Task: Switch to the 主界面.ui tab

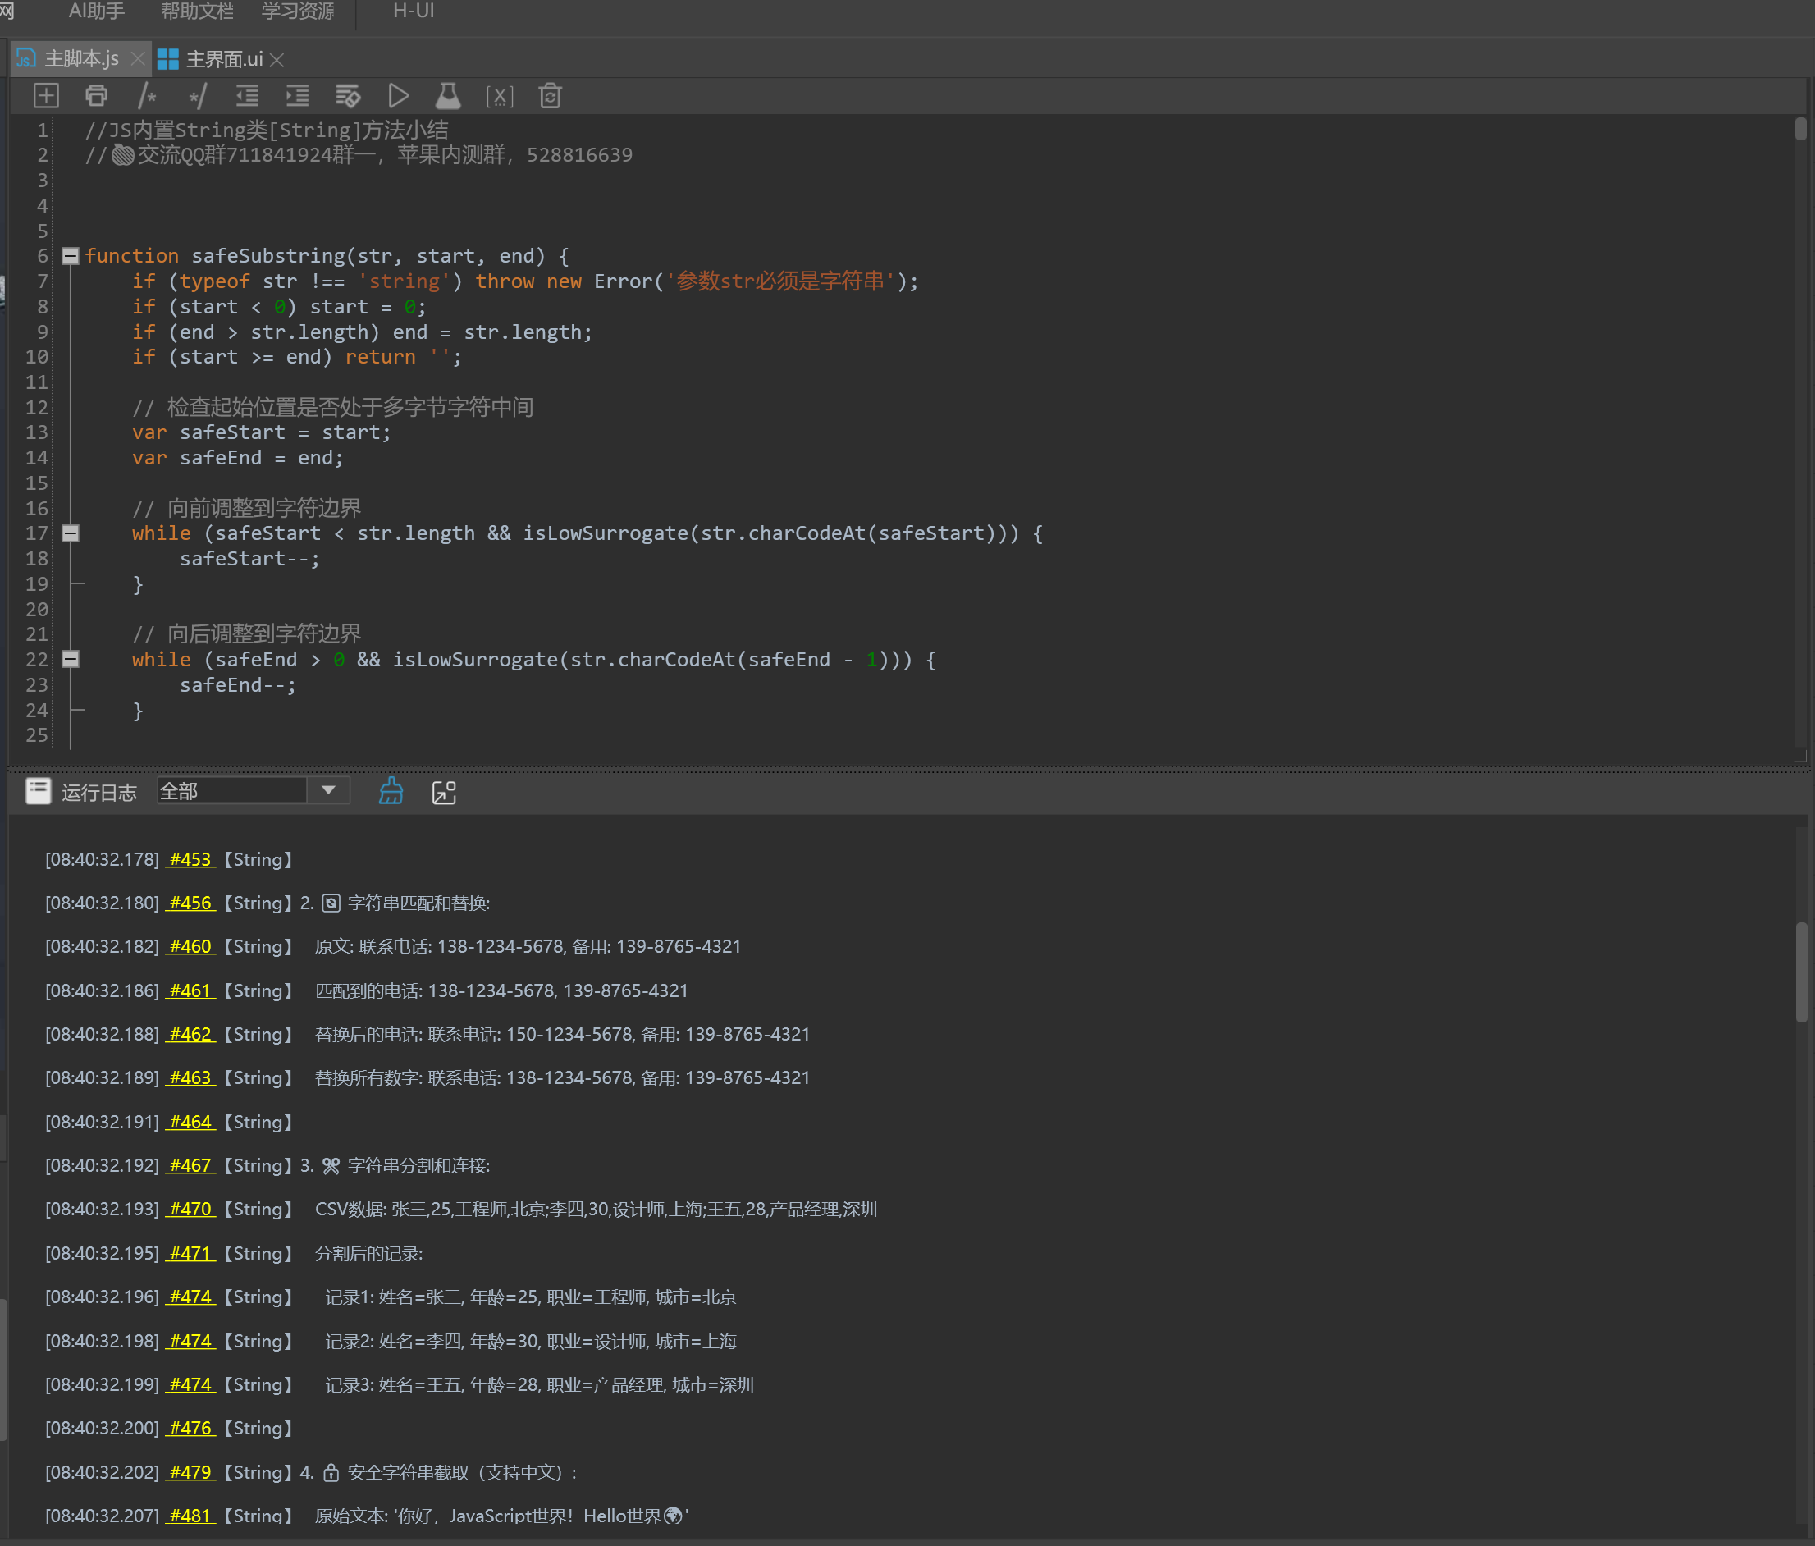Action: [223, 59]
